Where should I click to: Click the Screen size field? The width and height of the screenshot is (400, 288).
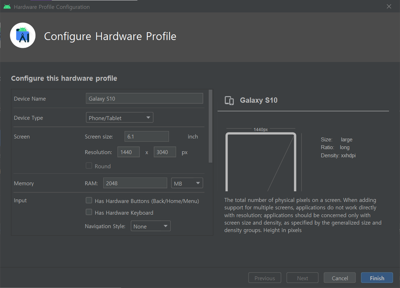(147, 136)
